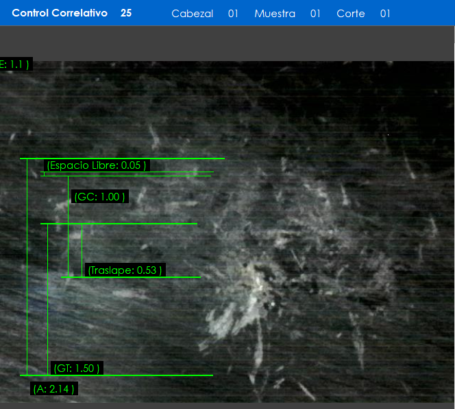Click the GC: 1.00 measurement label

point(100,197)
